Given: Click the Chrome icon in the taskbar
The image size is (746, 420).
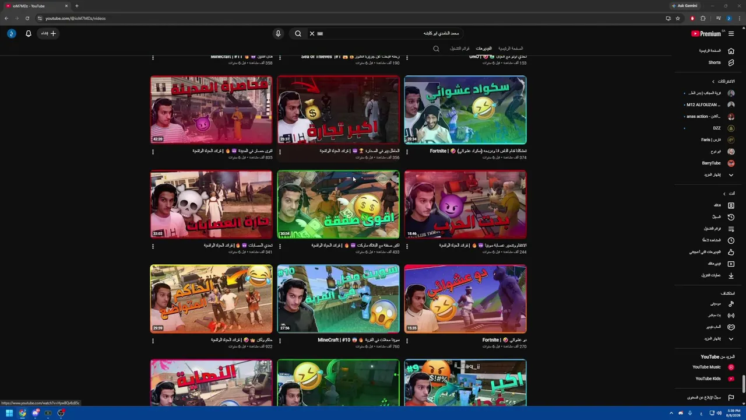Looking at the screenshot, I should click(x=22, y=414).
